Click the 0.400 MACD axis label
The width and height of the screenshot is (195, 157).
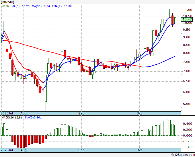[188, 124]
